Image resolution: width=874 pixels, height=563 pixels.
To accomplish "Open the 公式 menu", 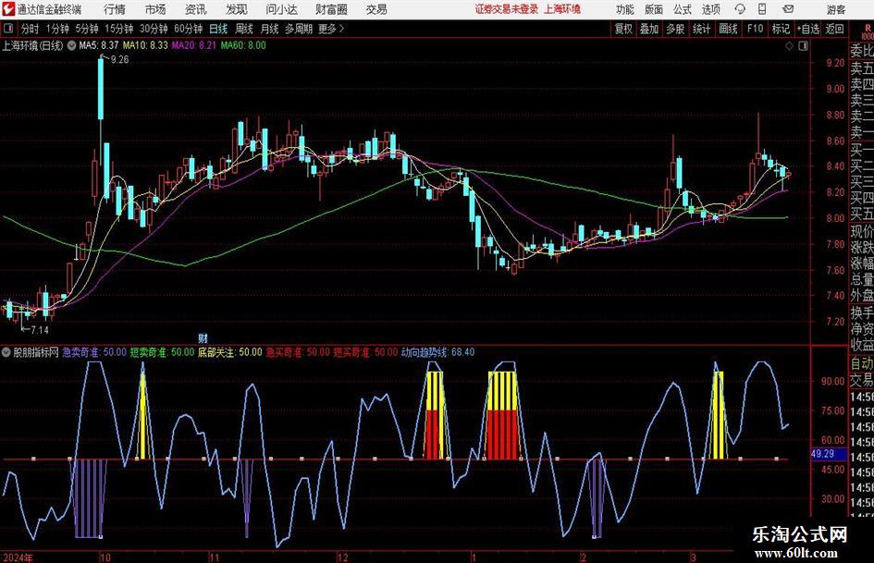I will pyautogui.click(x=683, y=9).
